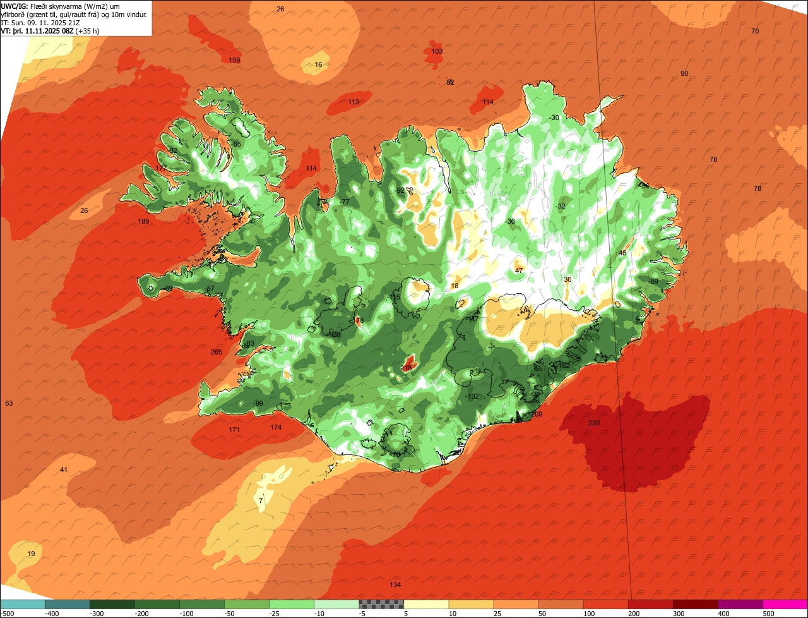Click the magenta swatch right of 500
Viewport: 808px width, 618px height.
click(785, 604)
